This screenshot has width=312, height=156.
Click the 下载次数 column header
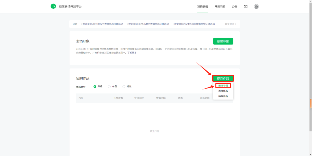point(118,98)
